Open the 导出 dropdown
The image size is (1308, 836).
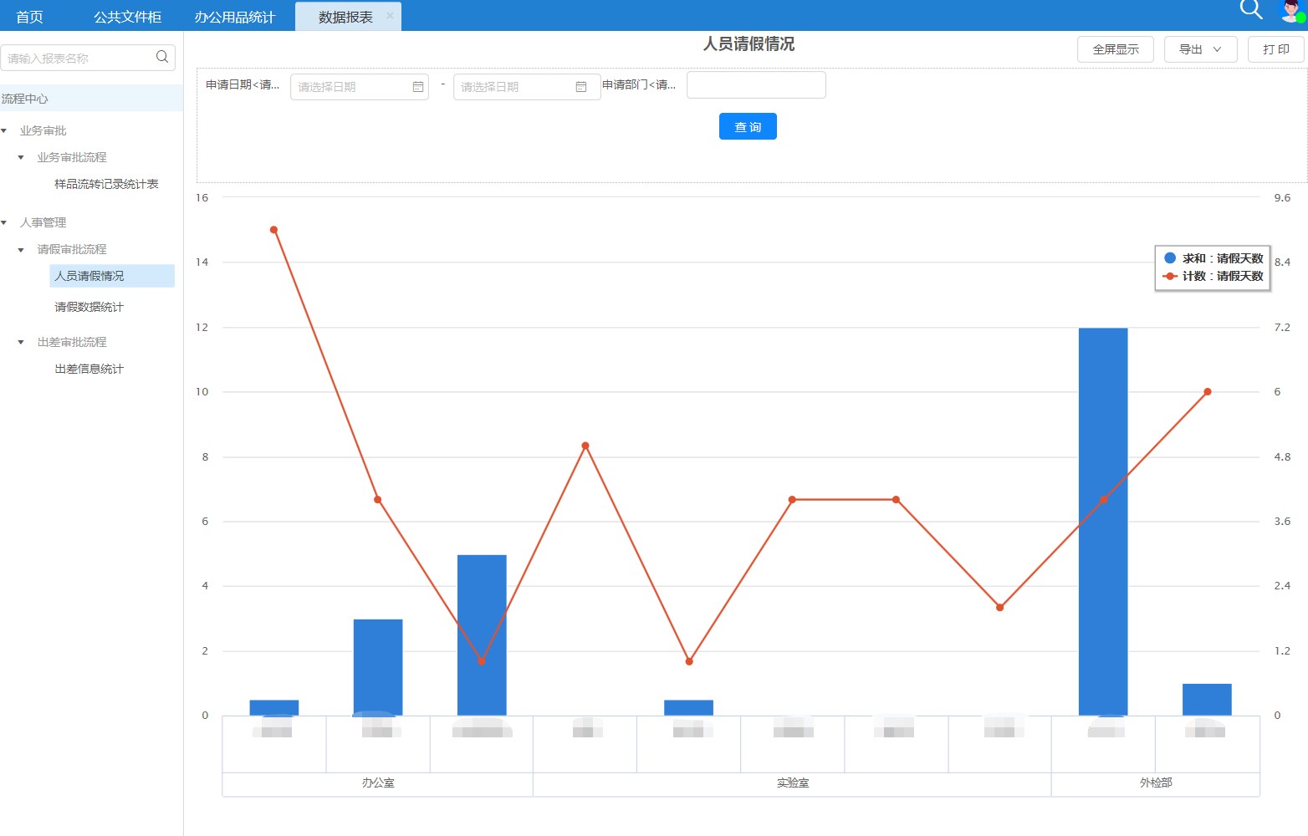(1199, 49)
